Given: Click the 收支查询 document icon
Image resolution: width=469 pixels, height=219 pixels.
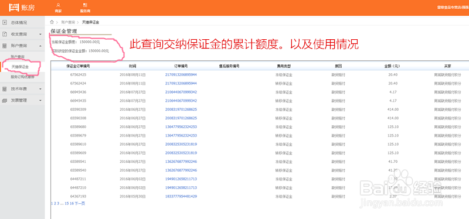Looking at the screenshot, I should click(5, 34).
